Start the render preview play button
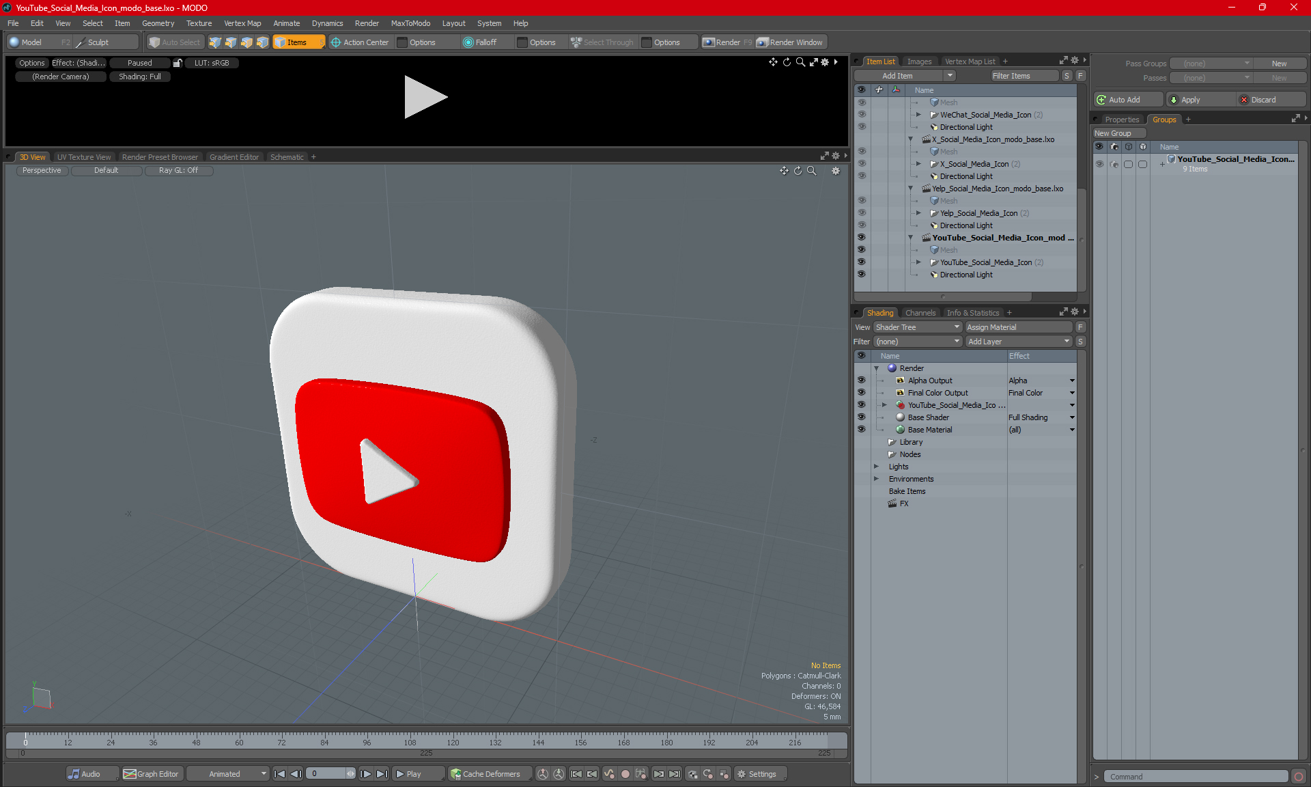This screenshot has height=787, width=1311. click(x=425, y=97)
